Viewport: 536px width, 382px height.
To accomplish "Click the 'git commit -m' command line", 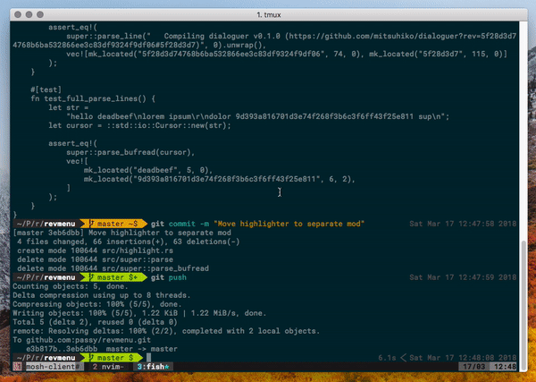I will [258, 224].
